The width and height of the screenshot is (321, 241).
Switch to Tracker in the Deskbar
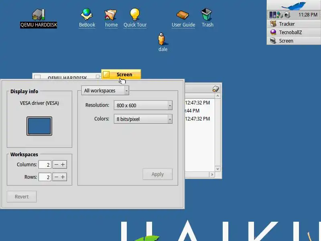[x=294, y=24]
